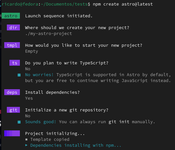Click the No answer under TypeScript question
Viewport: 175px width, 150px height.
pyautogui.click(x=28, y=69)
